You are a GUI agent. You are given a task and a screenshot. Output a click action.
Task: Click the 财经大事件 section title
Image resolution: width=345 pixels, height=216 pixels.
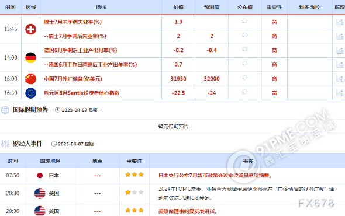(27, 144)
